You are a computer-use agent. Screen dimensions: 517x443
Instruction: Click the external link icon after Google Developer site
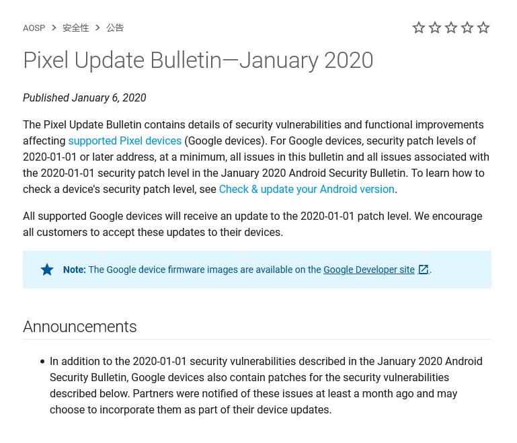point(423,270)
